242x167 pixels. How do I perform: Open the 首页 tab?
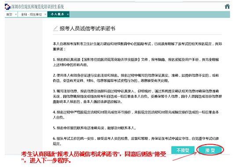click(9, 14)
